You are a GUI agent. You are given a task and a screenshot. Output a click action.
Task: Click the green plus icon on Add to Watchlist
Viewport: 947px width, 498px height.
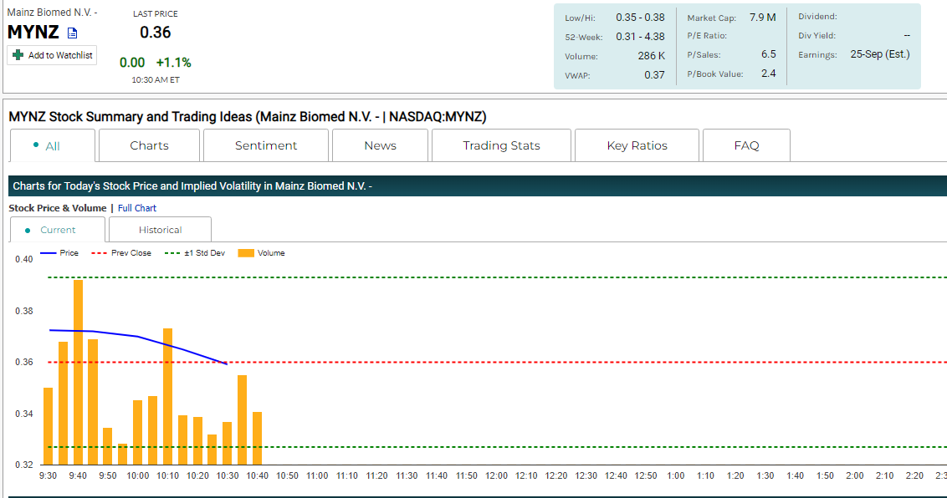coord(18,55)
